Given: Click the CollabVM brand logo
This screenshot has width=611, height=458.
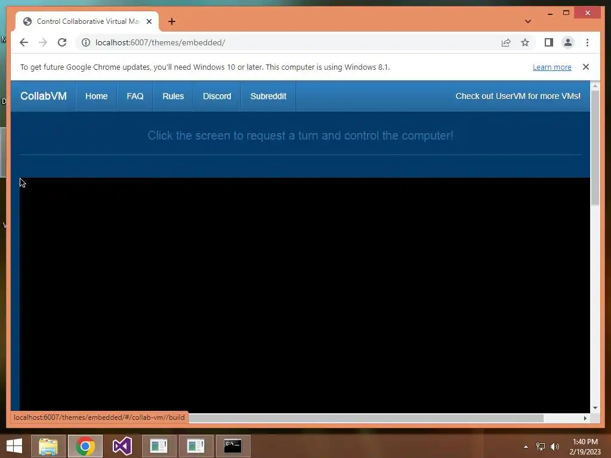Looking at the screenshot, I should [x=43, y=96].
